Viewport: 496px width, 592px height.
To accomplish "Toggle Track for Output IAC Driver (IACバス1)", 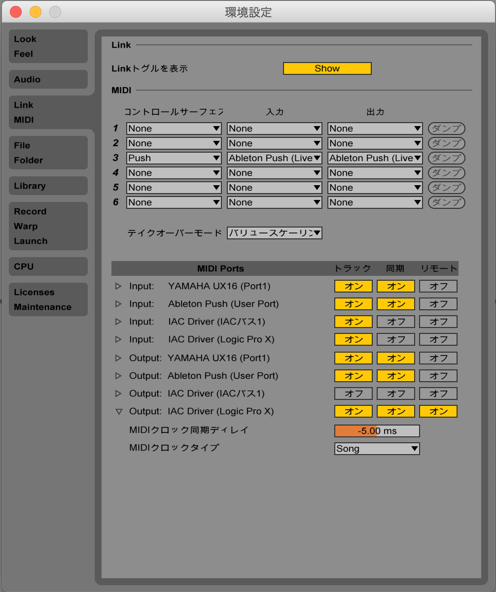I will [x=354, y=394].
